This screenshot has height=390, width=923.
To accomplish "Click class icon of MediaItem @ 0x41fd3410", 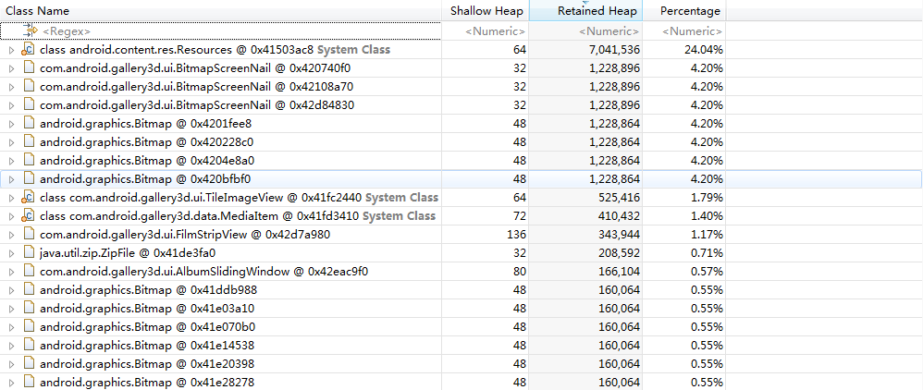I will (29, 216).
